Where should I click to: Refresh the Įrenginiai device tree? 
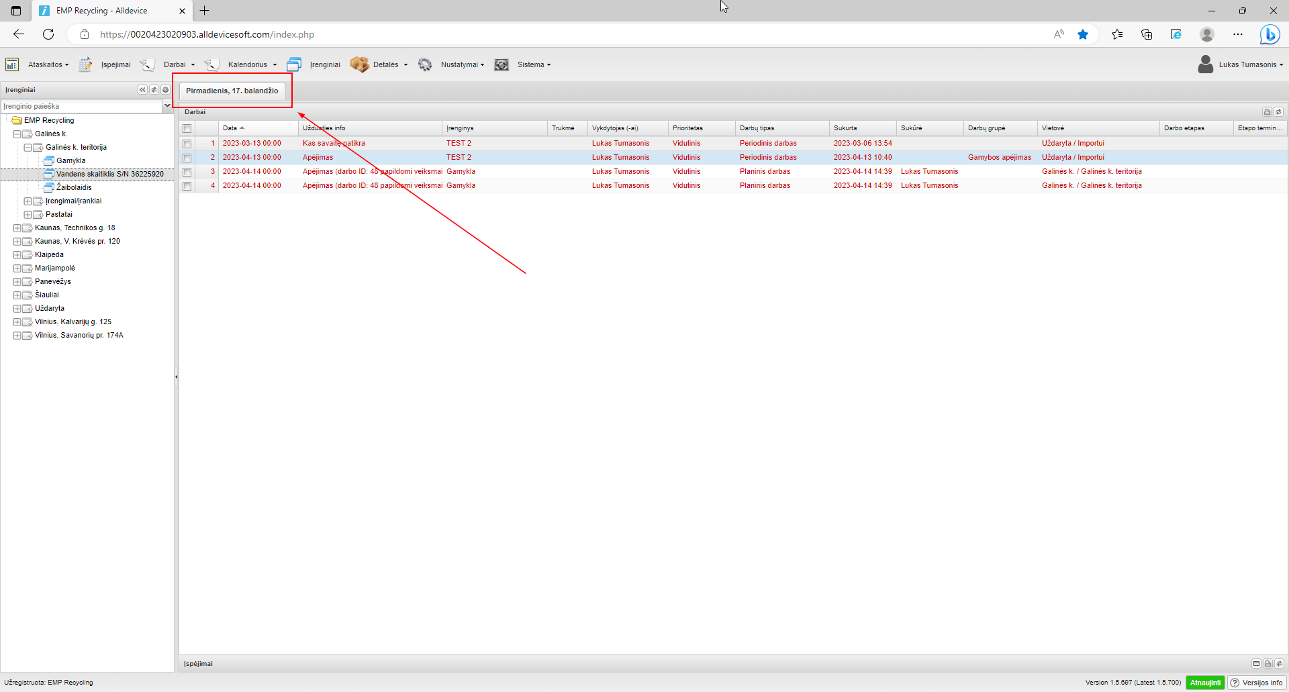[x=154, y=90]
